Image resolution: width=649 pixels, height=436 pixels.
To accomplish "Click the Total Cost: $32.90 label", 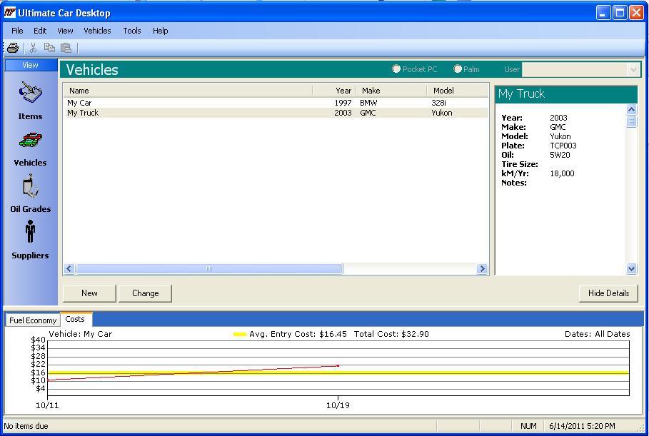I will 391,334.
